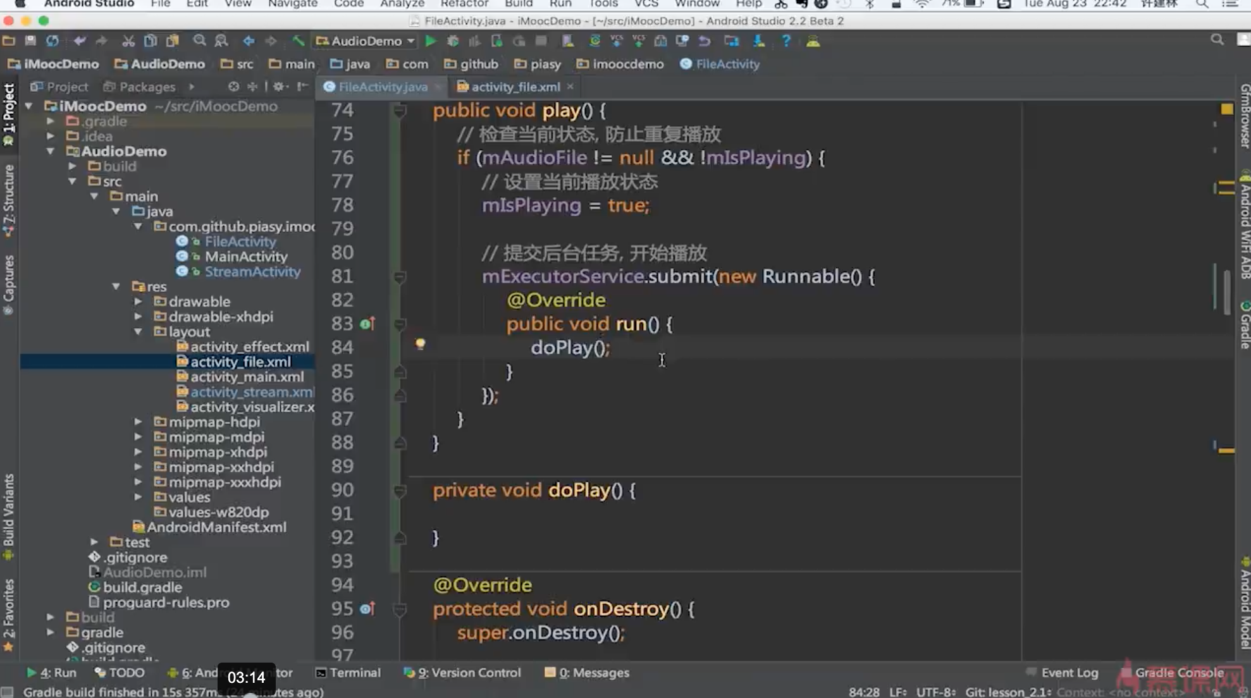Click the Make Project hammer icon
Viewport: 1251px width, 698px height.
(298, 41)
